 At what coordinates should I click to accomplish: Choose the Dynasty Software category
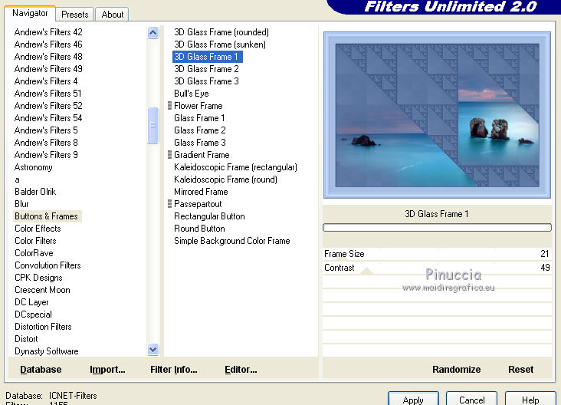pos(47,351)
